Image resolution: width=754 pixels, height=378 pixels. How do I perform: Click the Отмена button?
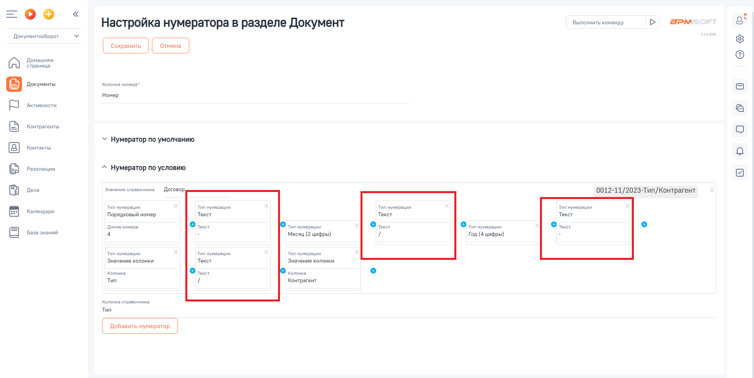[x=170, y=46]
